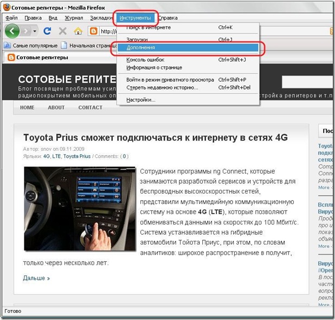Choose Стереть недавнюю историю menu entry
The height and width of the screenshot is (320, 335).
click(x=188, y=88)
